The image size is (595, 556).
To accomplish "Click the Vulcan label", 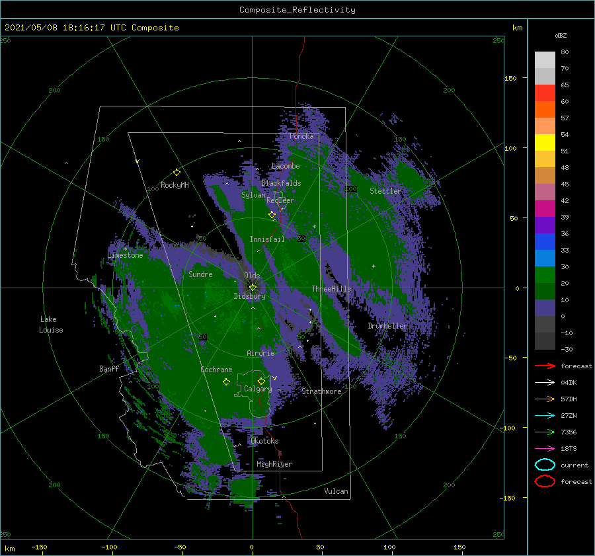I will tap(337, 491).
